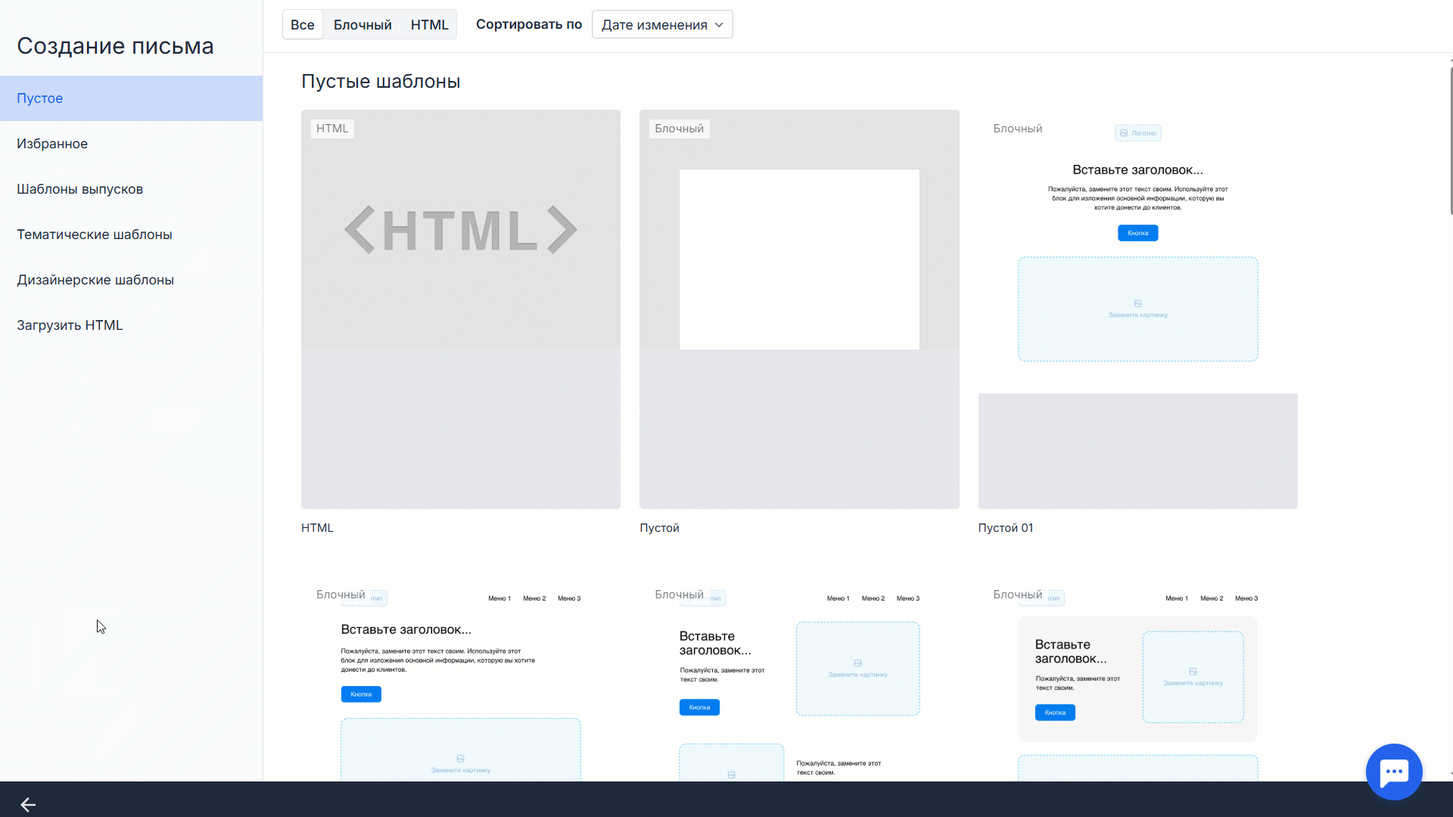The image size is (1453, 817).
Task: Open the chat support bubble icon
Action: 1393,772
